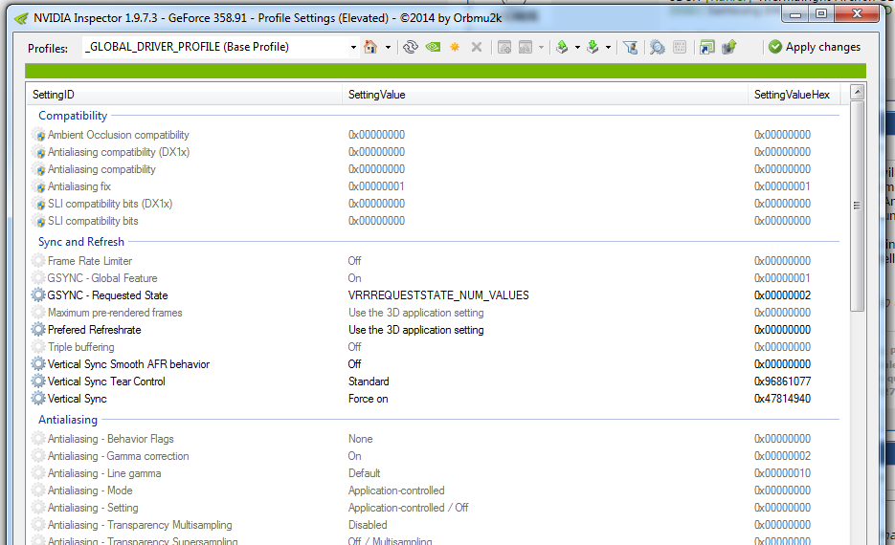Click the shield gear icon beside SLI compatibility bits (DX1x)
The width and height of the screenshot is (895, 545).
(38, 204)
